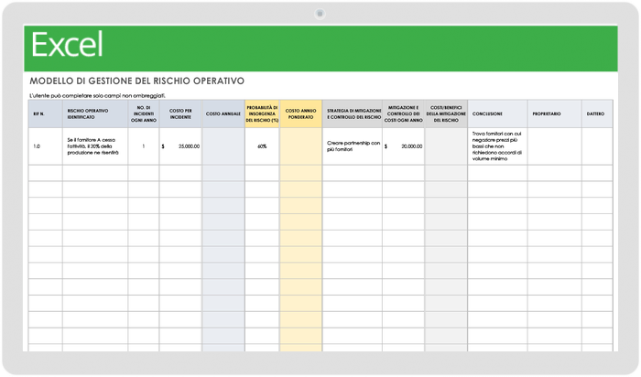Select the Costi/Benefici della Mitigazione header
Image resolution: width=641 pixels, height=377 pixels.
[447, 114]
